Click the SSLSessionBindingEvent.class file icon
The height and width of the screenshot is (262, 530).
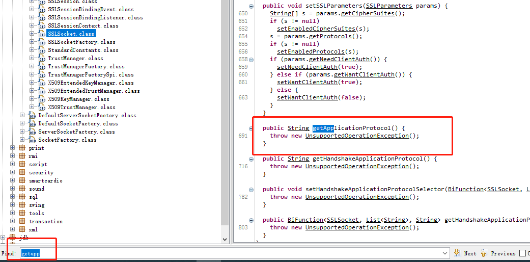click(42, 9)
